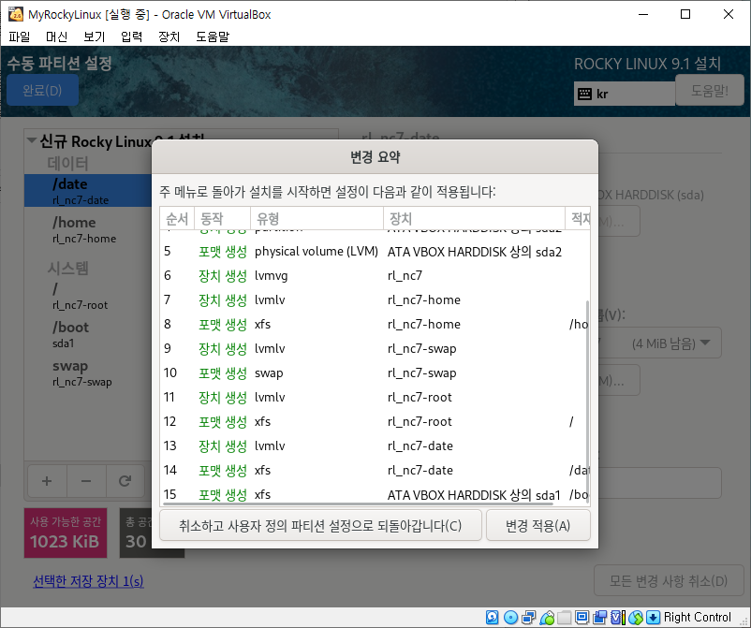
Task: Click rl_nc7-swap device in row 9
Action: tap(422, 349)
